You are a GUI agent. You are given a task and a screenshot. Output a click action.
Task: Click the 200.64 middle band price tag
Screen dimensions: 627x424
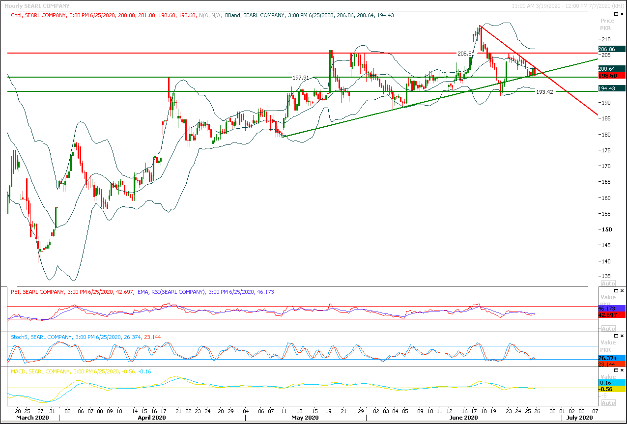click(x=611, y=69)
